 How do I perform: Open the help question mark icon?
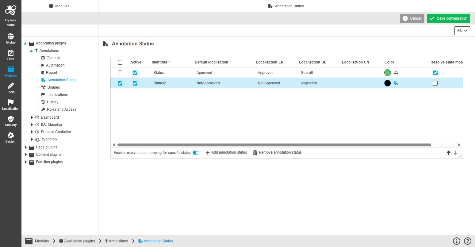click(x=468, y=241)
